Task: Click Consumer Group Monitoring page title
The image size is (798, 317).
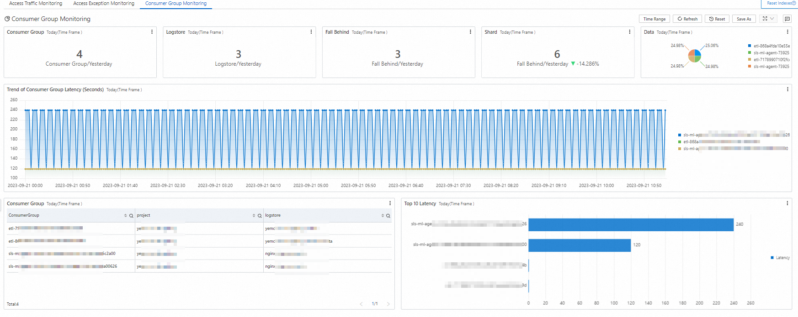Action: coord(51,19)
